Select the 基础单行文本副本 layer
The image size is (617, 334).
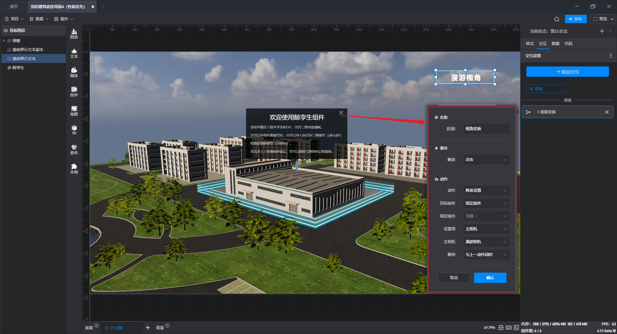(34, 50)
